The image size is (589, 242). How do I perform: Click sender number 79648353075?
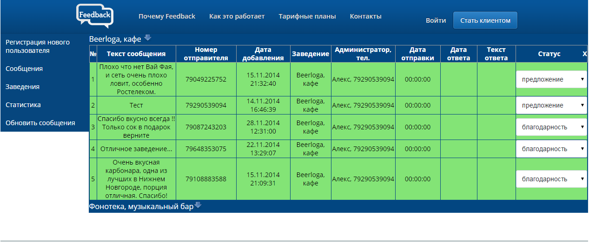(x=206, y=149)
